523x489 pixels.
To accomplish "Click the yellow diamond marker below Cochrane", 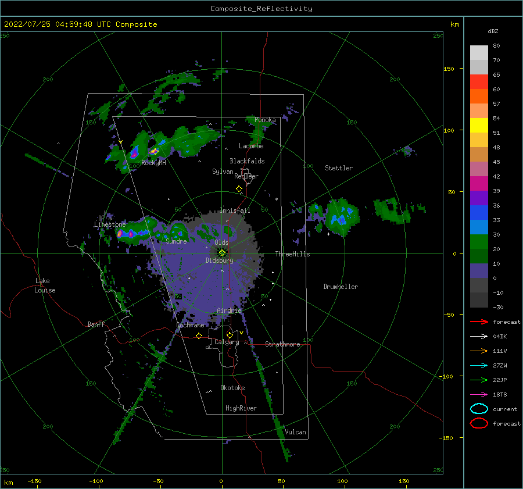I will pos(199,335).
